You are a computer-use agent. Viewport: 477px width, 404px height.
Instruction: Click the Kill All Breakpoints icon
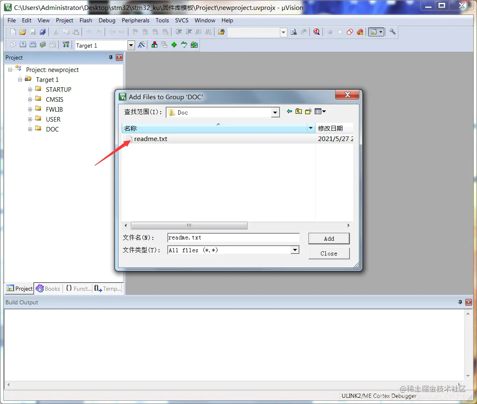[360, 32]
